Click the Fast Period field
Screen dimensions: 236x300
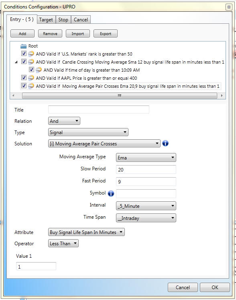146,182
